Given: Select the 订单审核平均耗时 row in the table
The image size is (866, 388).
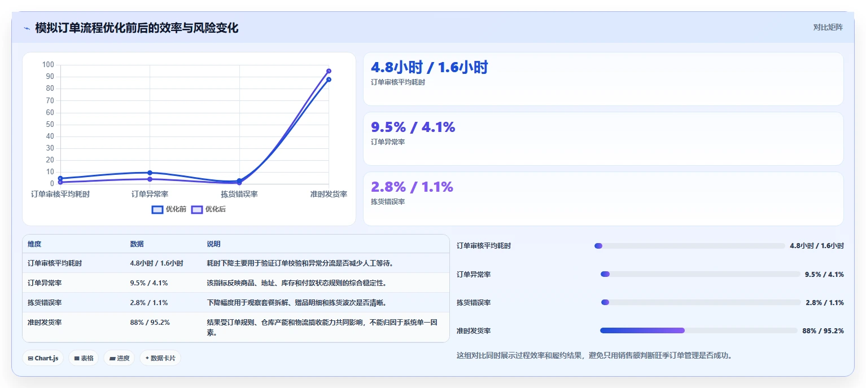Looking at the screenshot, I should (x=236, y=263).
